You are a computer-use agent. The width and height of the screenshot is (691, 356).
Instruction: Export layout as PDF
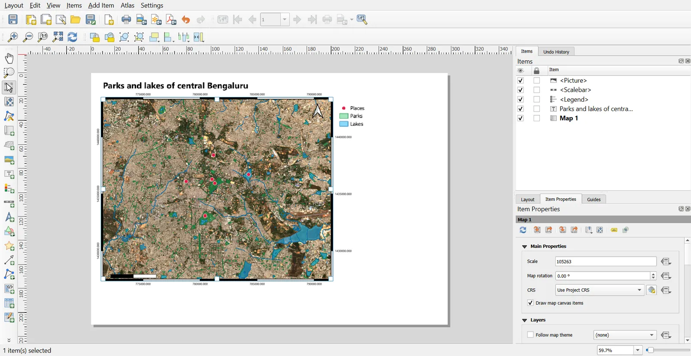pyautogui.click(x=171, y=19)
